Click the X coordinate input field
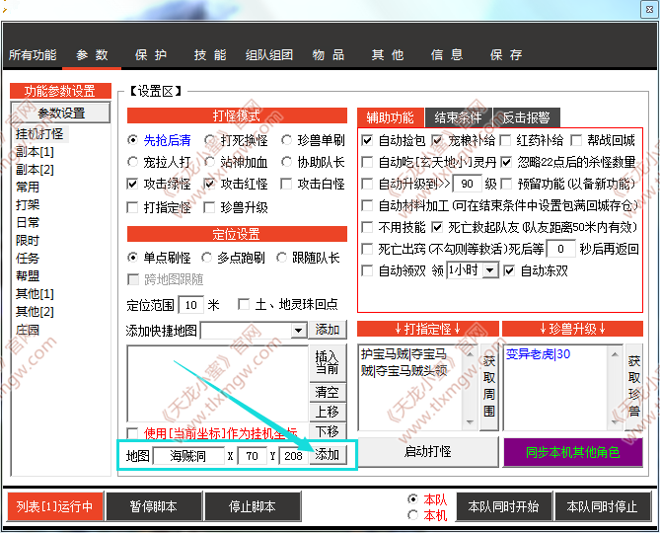The width and height of the screenshot is (660, 533). (x=253, y=456)
